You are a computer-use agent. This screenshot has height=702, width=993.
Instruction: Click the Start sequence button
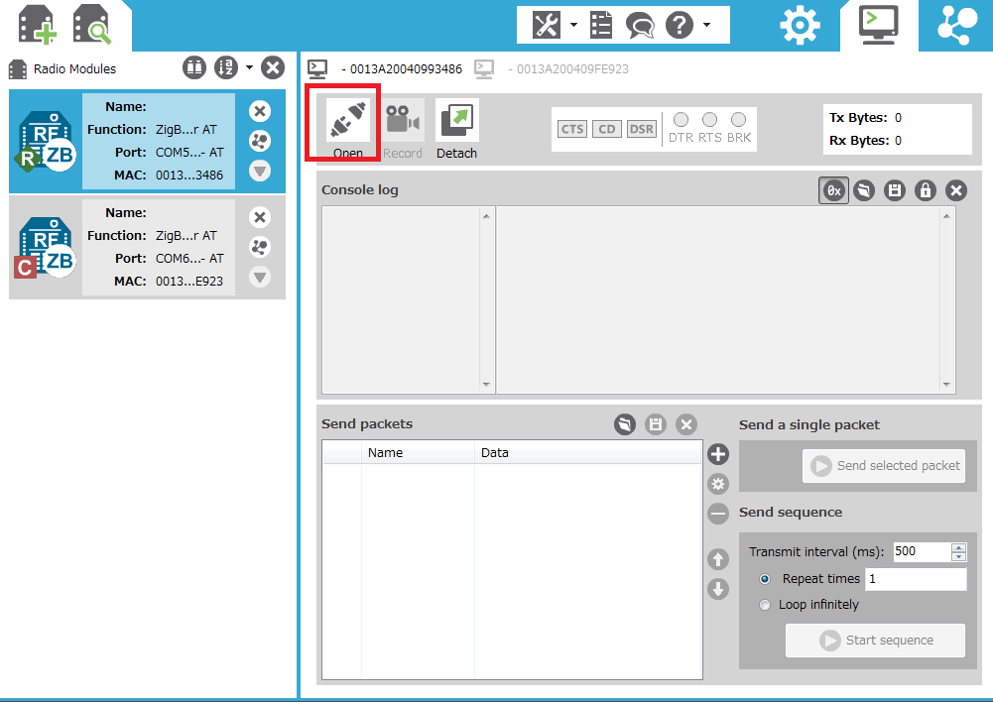[876, 641]
